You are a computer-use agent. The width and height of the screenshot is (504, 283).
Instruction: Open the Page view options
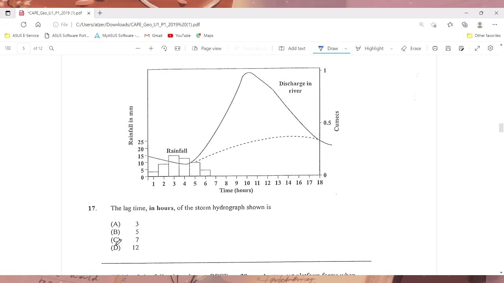(x=207, y=48)
